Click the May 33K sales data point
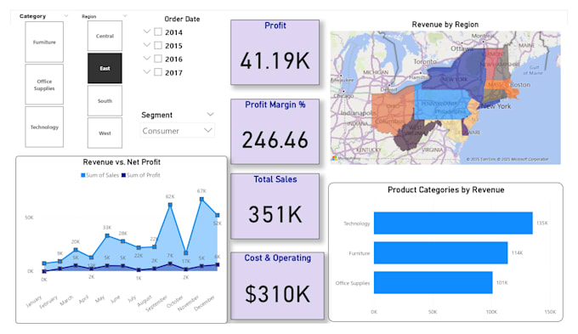 click(107, 235)
